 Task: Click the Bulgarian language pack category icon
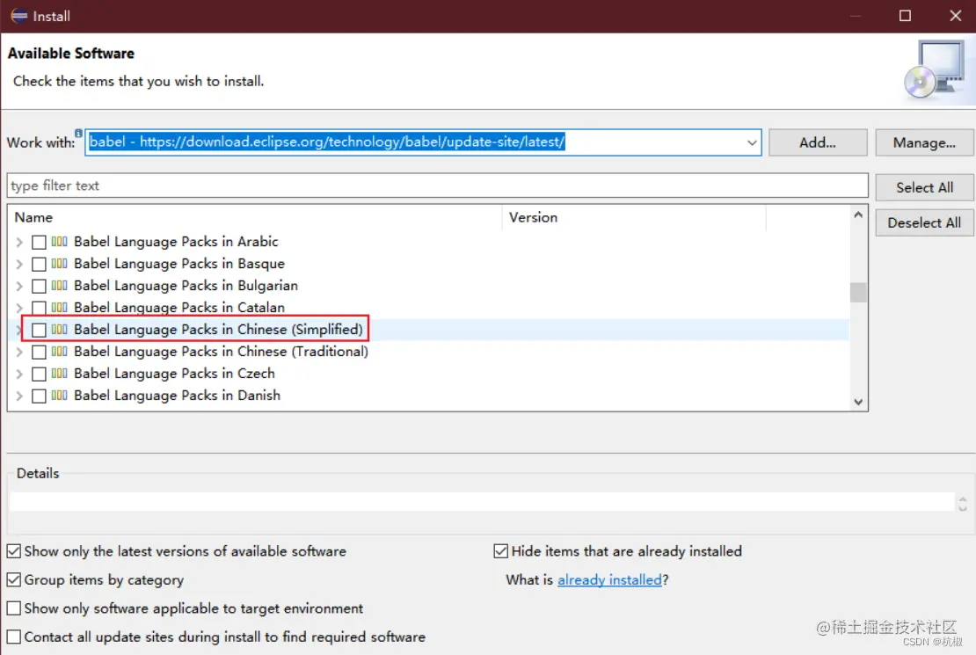pyautogui.click(x=59, y=285)
